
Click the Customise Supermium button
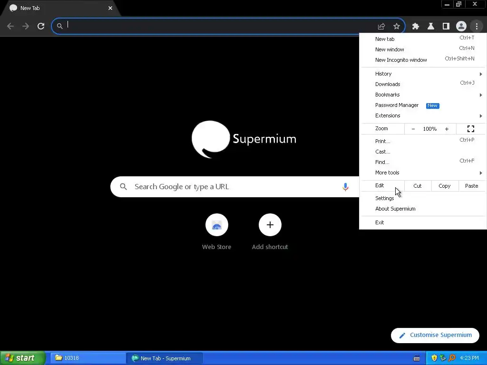(x=435, y=335)
